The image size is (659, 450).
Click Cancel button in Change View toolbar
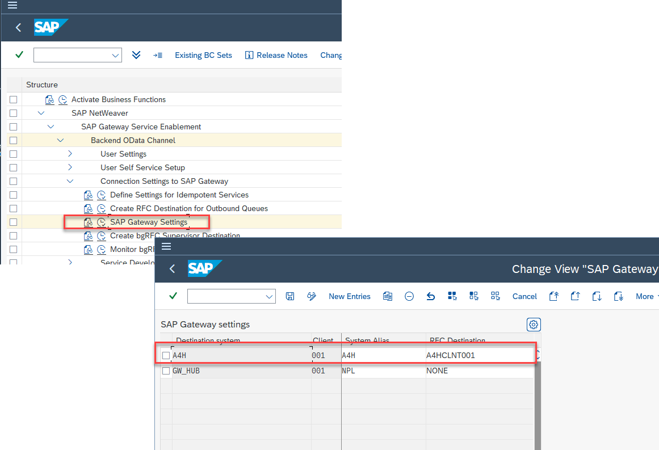click(x=524, y=296)
